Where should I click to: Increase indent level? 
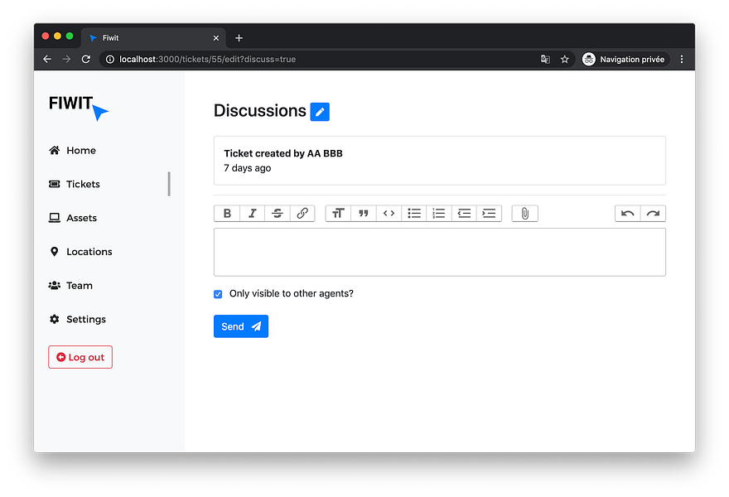(x=489, y=214)
